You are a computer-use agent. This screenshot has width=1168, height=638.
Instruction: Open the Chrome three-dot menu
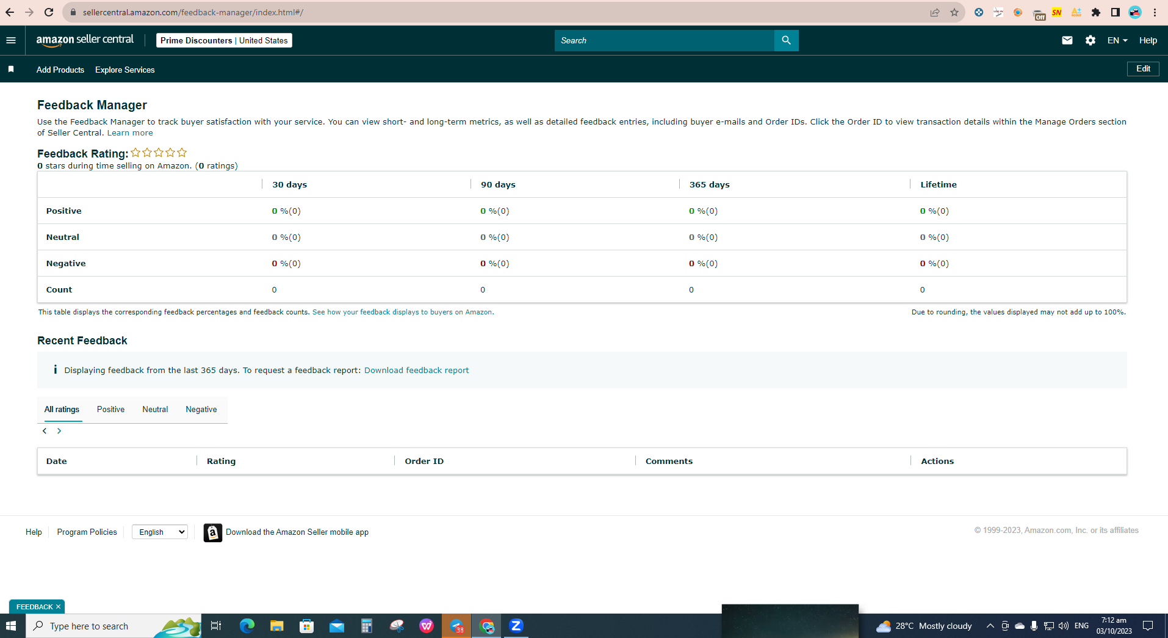1155,12
